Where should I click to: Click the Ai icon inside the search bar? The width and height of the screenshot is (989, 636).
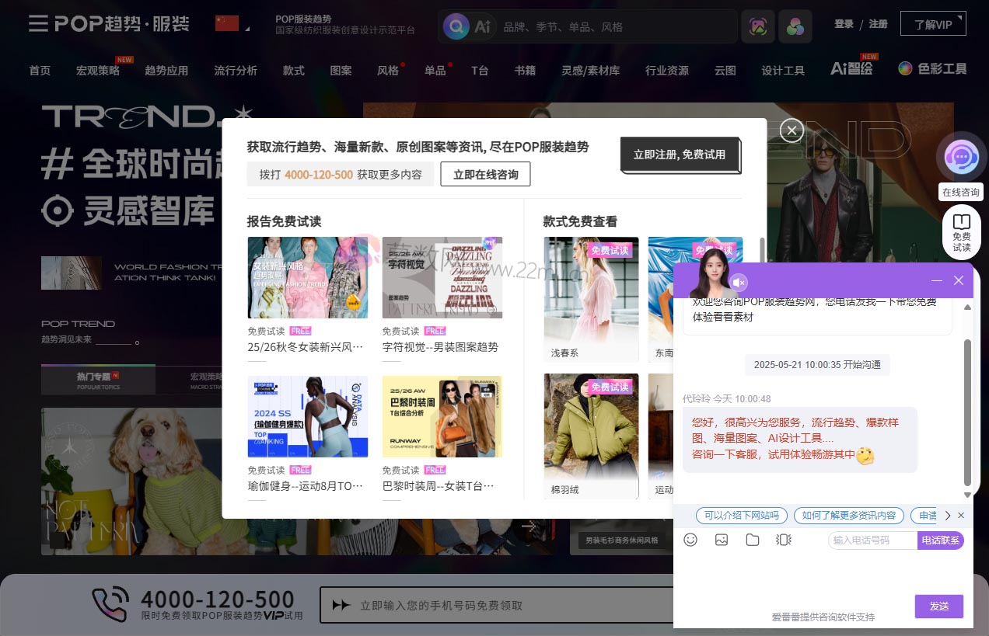point(482,26)
